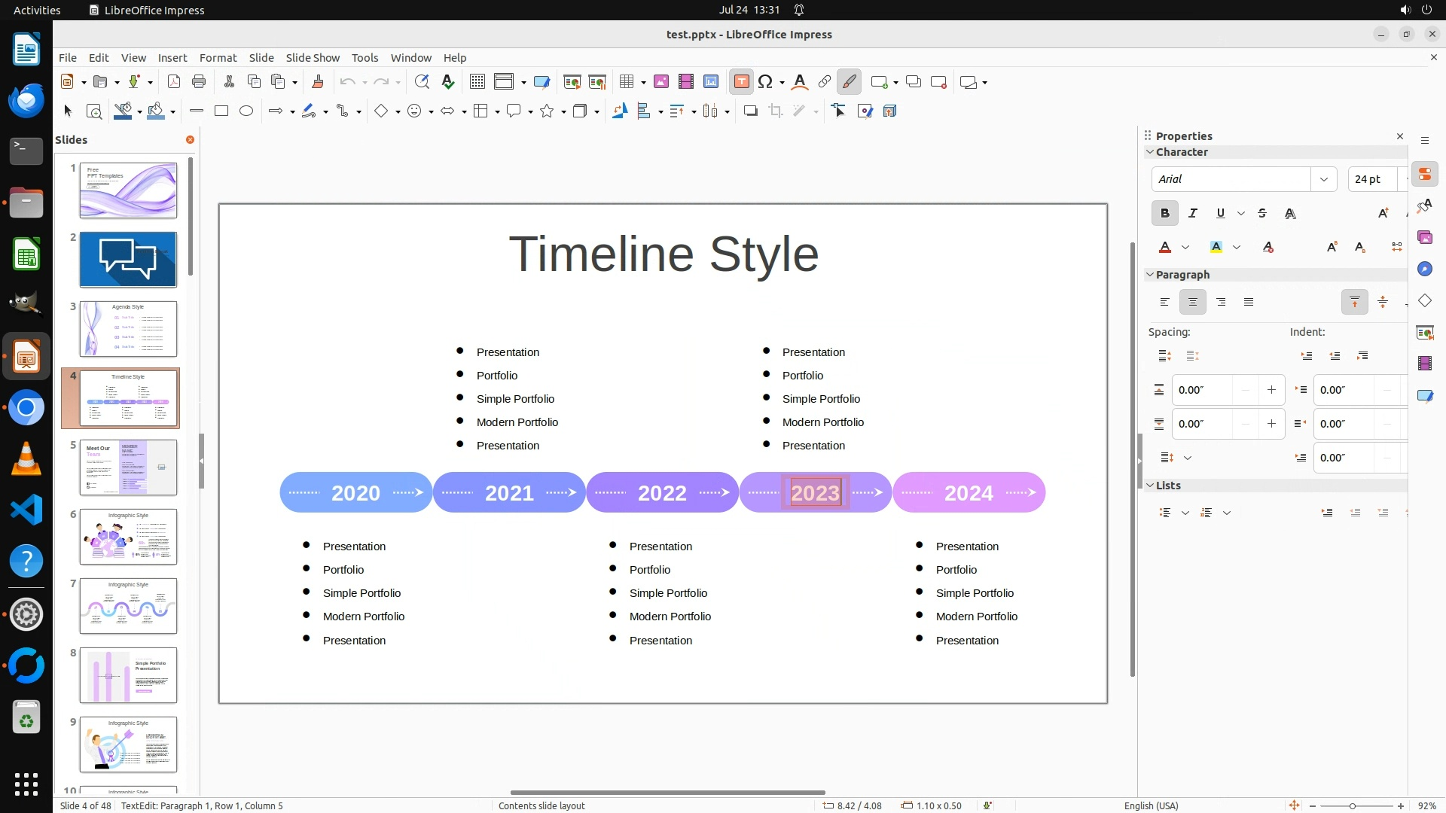The width and height of the screenshot is (1446, 813).
Task: Collapse the Lists section expander
Action: click(x=1150, y=486)
